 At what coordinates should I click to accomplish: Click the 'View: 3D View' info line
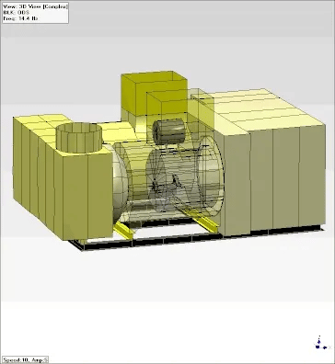35,6
